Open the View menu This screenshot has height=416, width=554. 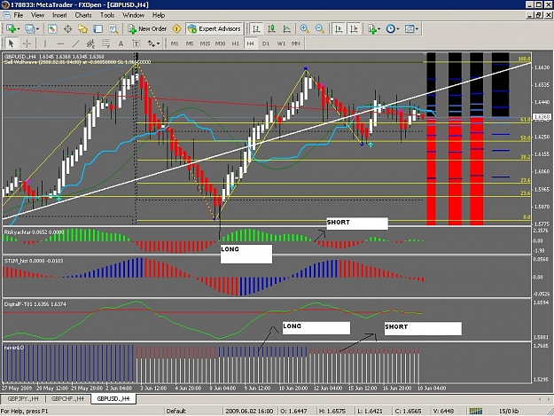coord(37,15)
